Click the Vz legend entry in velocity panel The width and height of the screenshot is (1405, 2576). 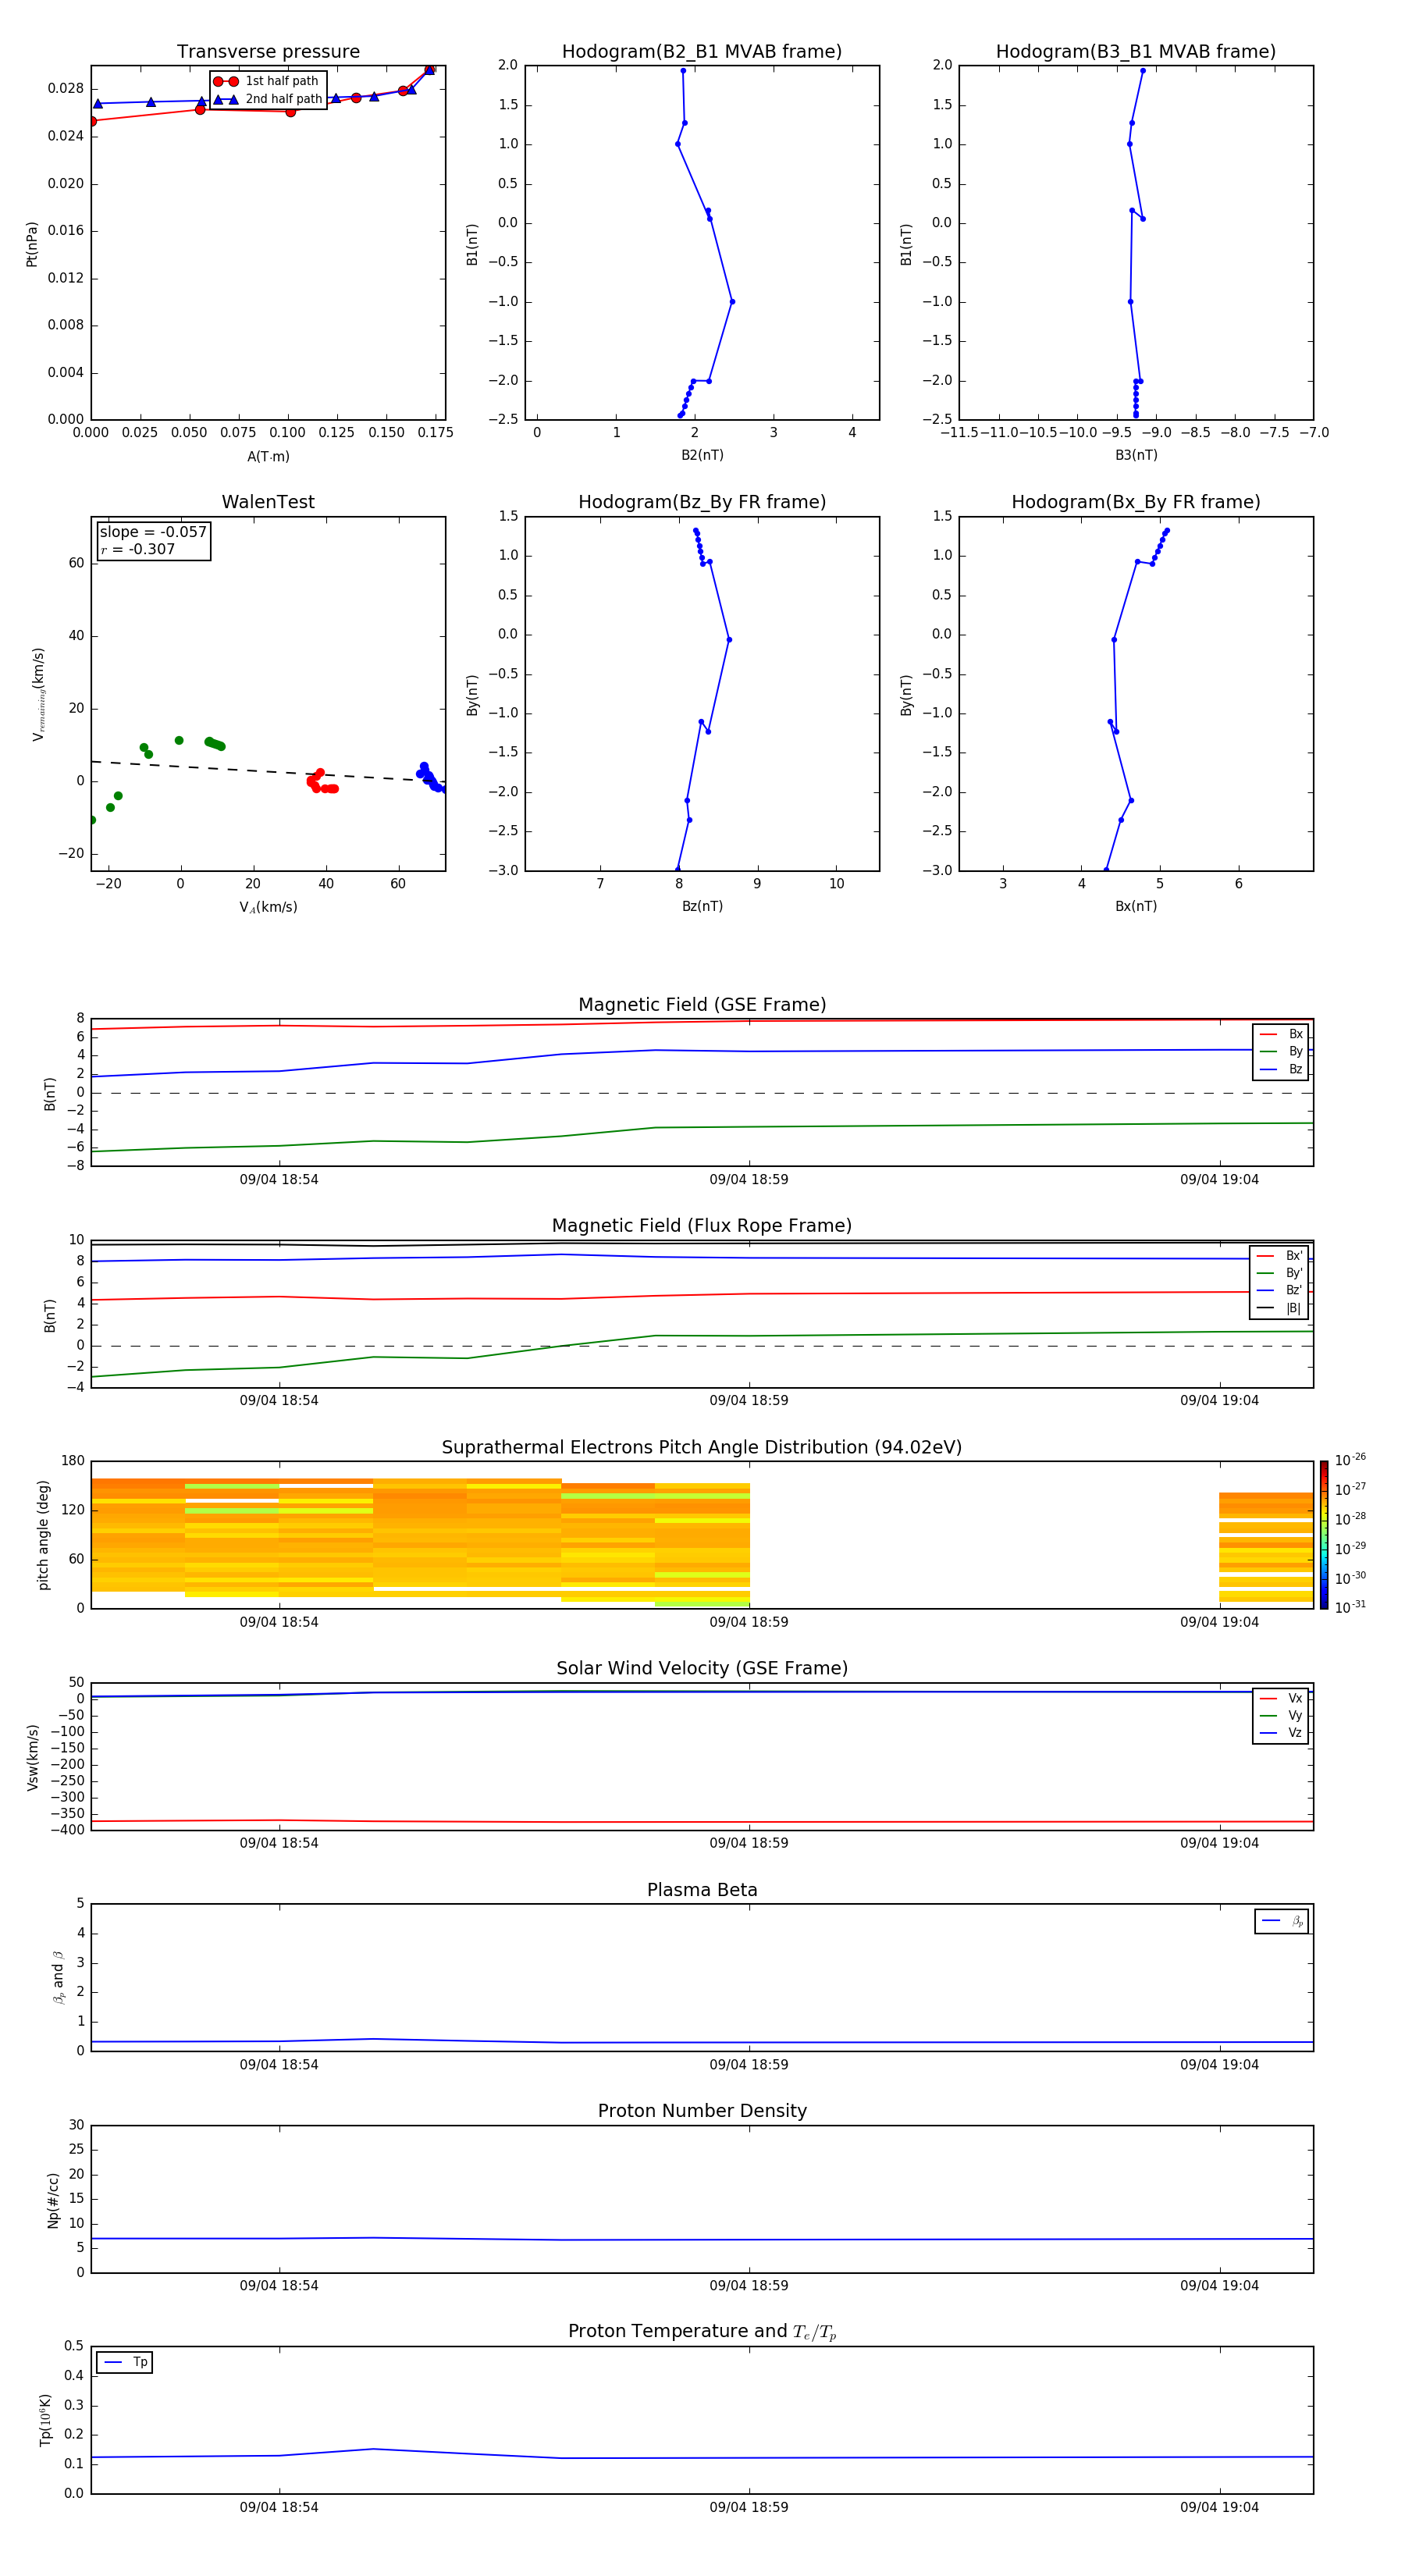coord(1281,1733)
